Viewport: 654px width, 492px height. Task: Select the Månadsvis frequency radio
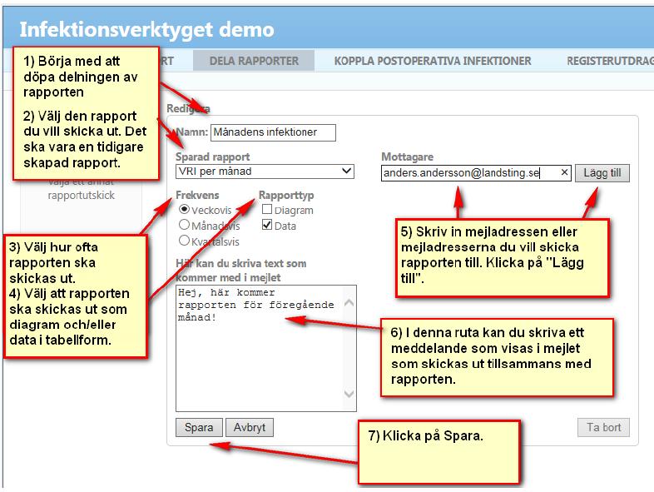pos(184,225)
